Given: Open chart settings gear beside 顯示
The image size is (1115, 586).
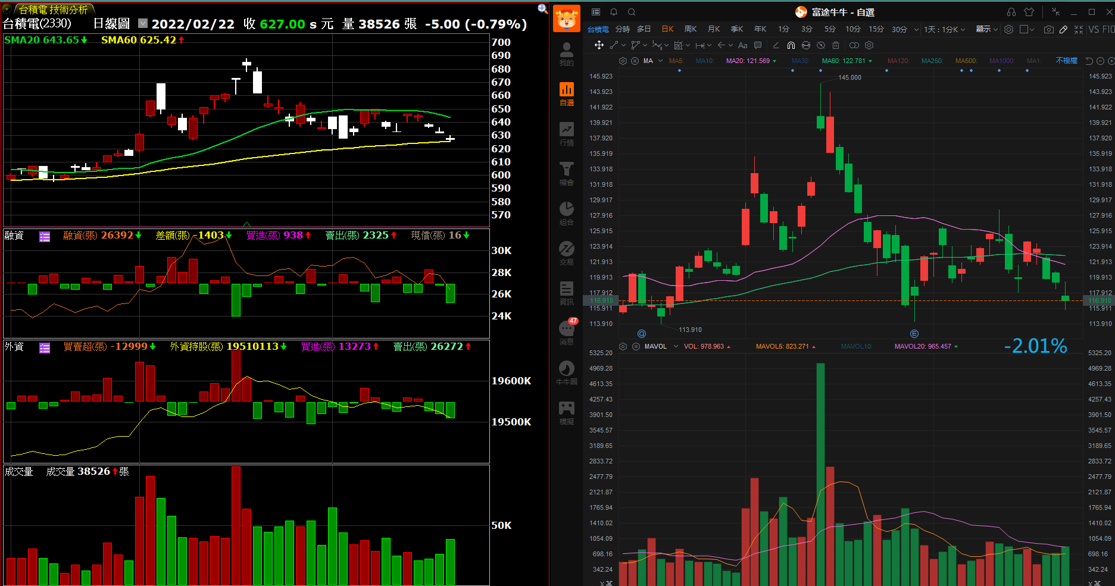Looking at the screenshot, I should click(1008, 29).
